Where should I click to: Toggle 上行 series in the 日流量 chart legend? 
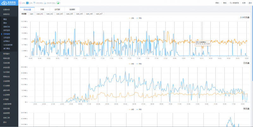[x=131, y=64]
